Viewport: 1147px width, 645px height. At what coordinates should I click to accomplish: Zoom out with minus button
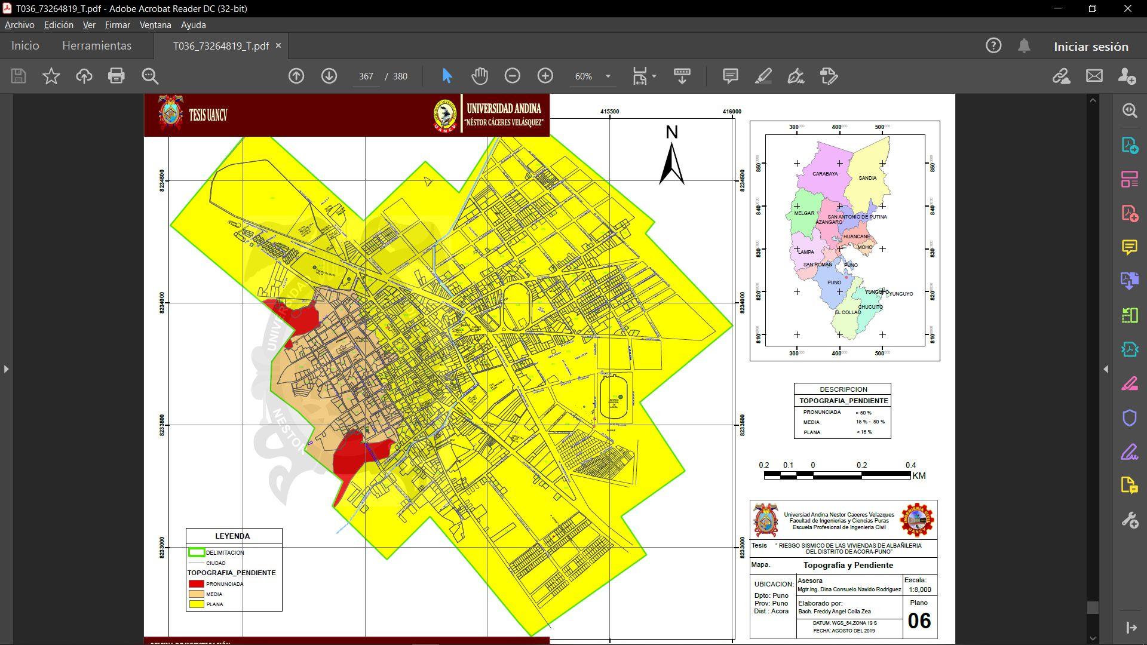(513, 76)
